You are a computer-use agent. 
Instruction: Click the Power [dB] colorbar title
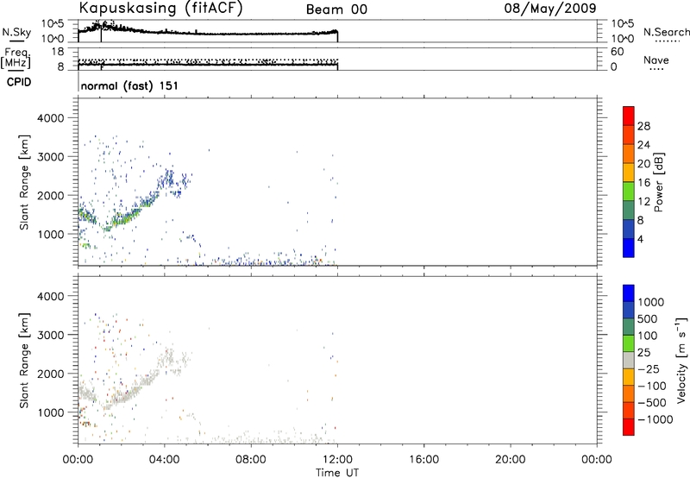(x=658, y=182)
